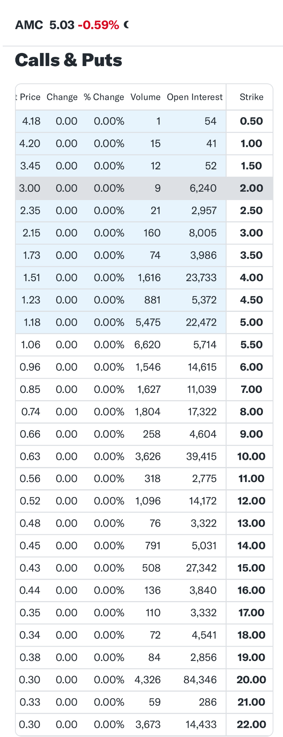Sort by the Open Interest column header

(x=195, y=97)
